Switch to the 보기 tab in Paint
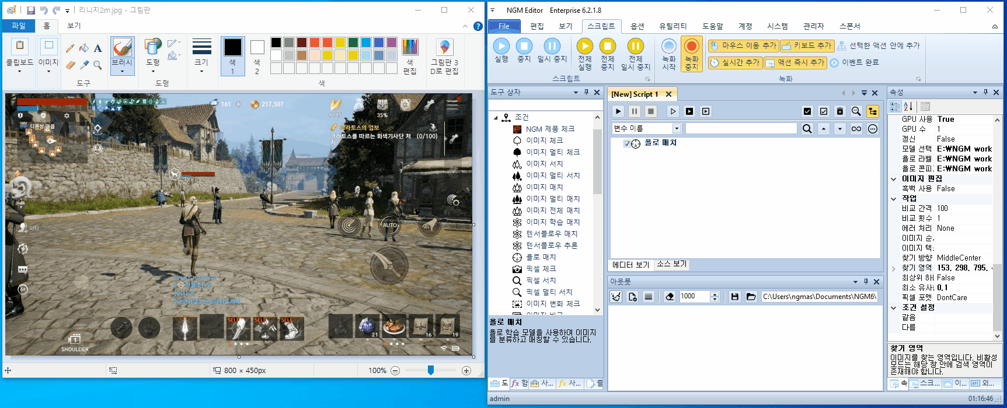The height and width of the screenshot is (408, 1007). coord(74,26)
